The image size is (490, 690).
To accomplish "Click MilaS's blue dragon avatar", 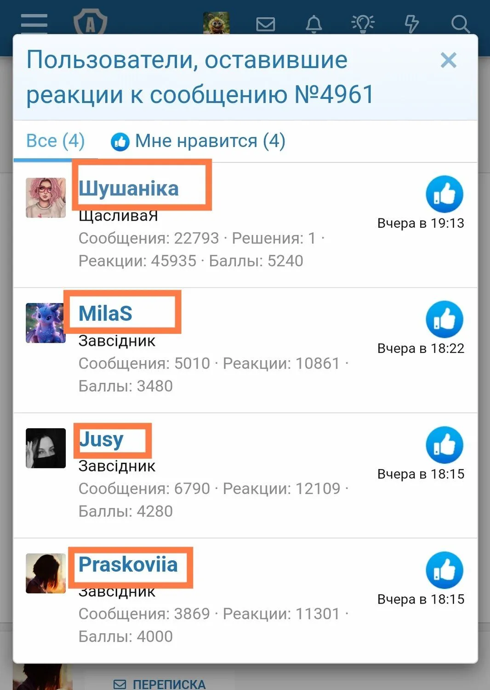I will pyautogui.click(x=46, y=323).
